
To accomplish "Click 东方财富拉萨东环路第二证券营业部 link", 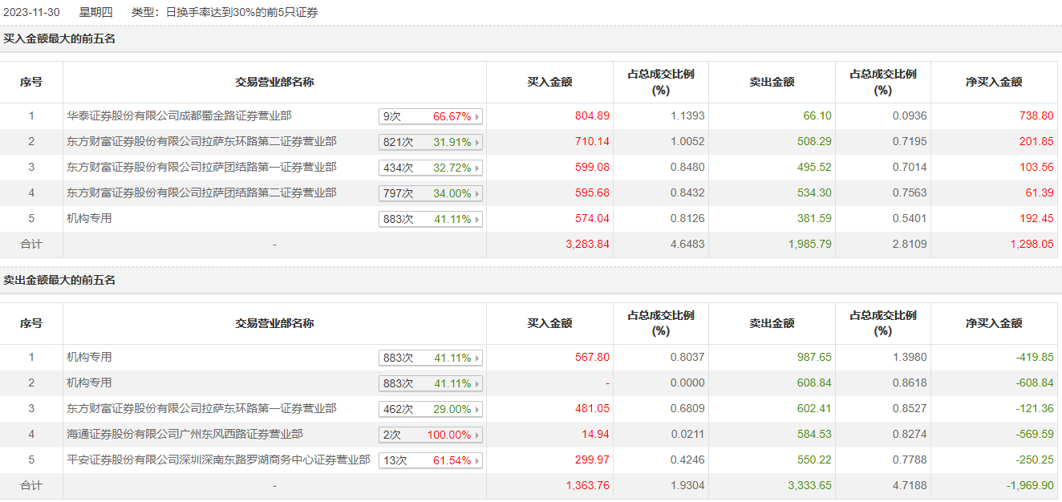I will coord(201,142).
